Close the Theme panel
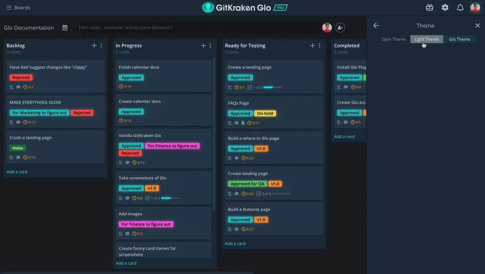This screenshot has width=485, height=274. (477, 26)
